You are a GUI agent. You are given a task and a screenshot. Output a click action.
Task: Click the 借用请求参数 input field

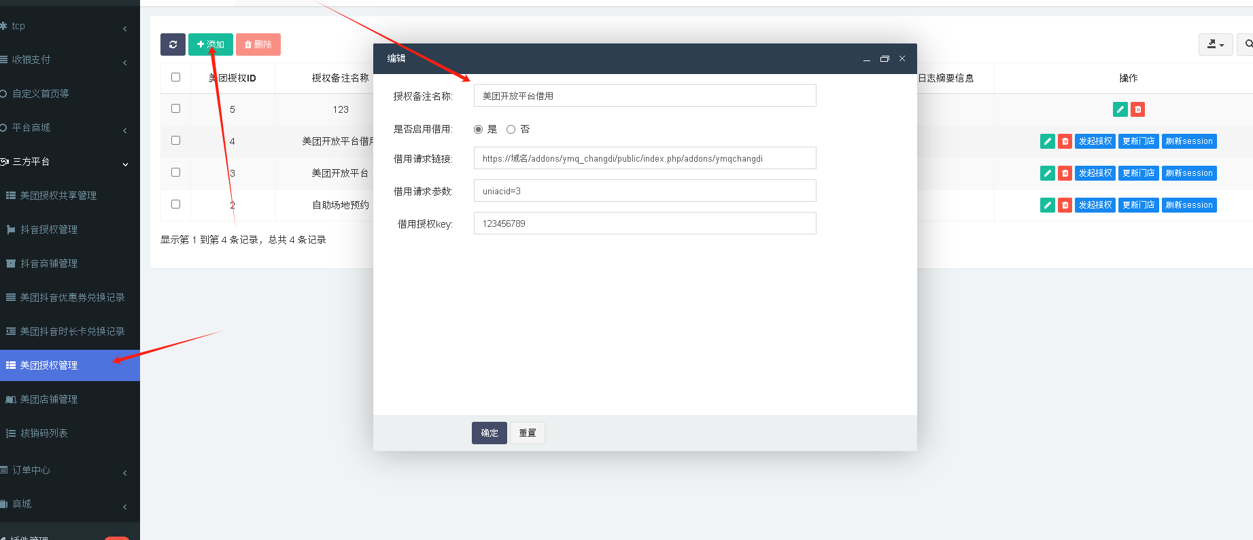tap(645, 191)
